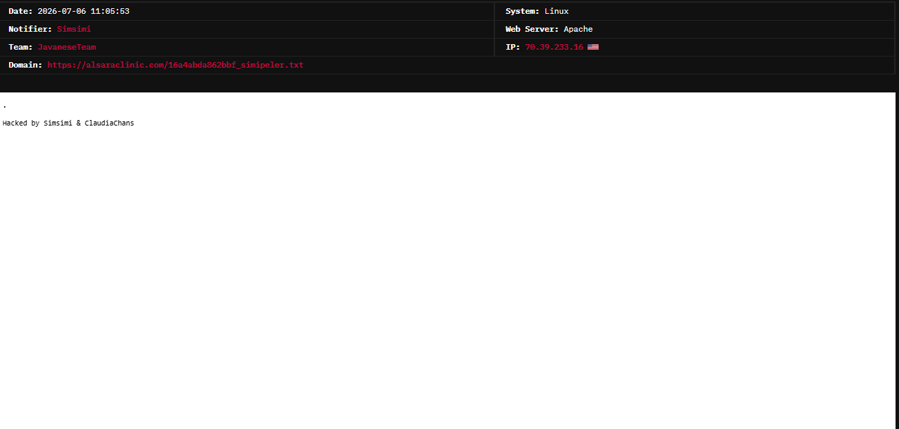Viewport: 899px width, 429px height.
Task: Click the Domain: label
Action: point(26,65)
